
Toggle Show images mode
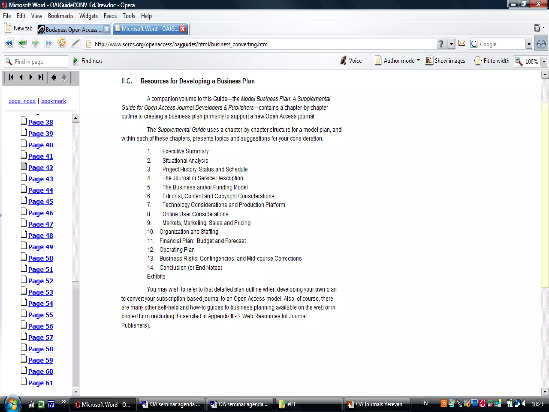445,61
